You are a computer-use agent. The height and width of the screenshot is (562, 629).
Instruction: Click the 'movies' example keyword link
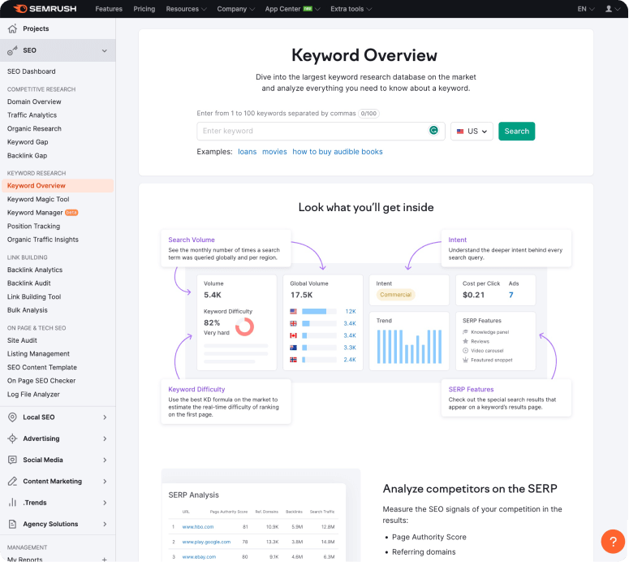[274, 152]
